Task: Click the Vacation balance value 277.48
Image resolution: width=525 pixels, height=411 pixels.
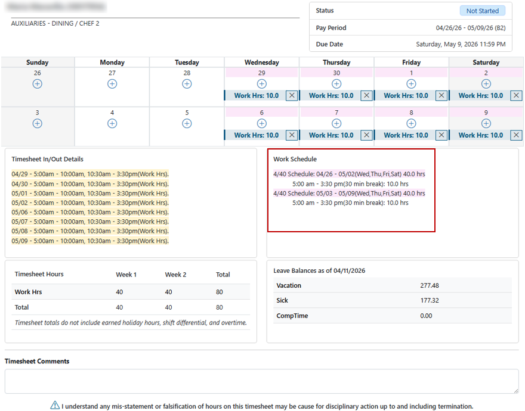Action: [x=430, y=285]
